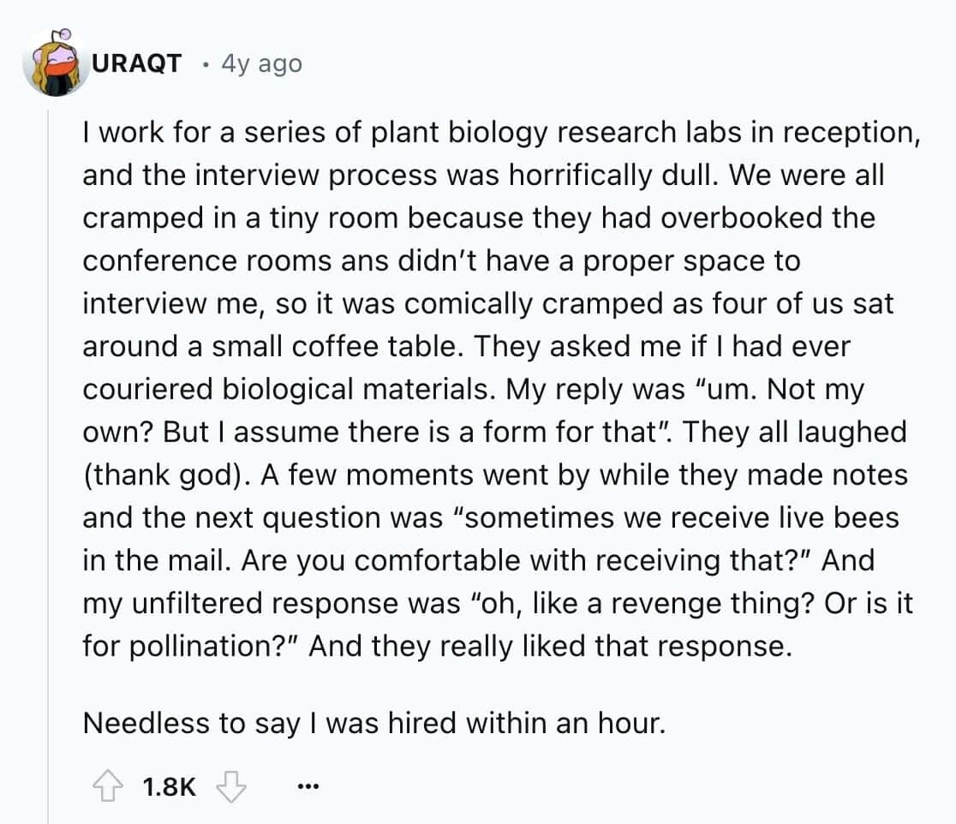Click the dot separator before the timestamp
956x824 pixels.
[205, 63]
